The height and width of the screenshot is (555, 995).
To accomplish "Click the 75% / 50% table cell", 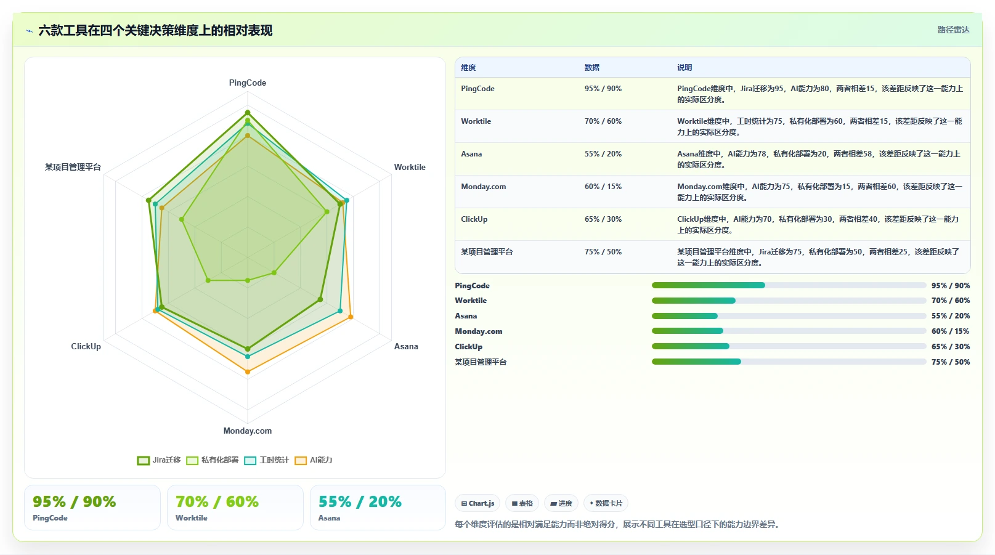I will pos(603,252).
